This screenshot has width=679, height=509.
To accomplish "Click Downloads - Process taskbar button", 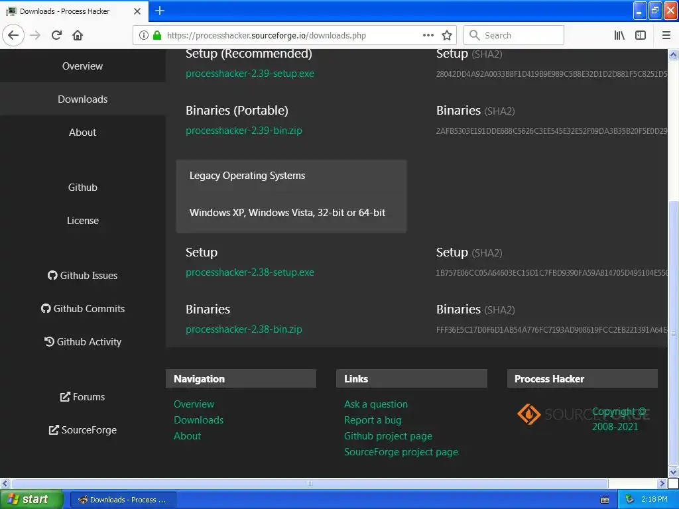I will point(123,500).
